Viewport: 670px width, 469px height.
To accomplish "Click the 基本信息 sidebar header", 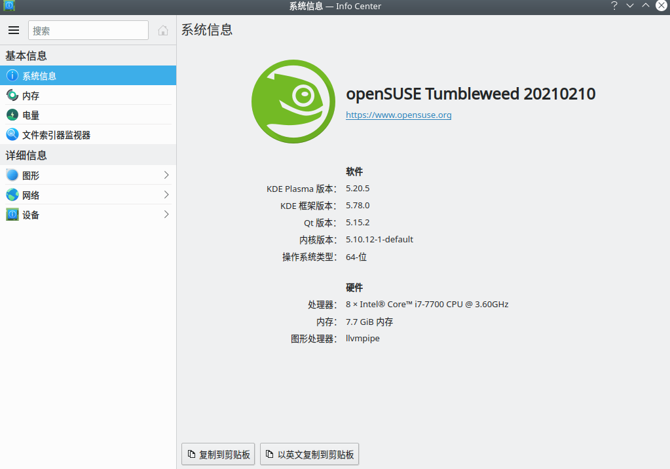I will [26, 56].
